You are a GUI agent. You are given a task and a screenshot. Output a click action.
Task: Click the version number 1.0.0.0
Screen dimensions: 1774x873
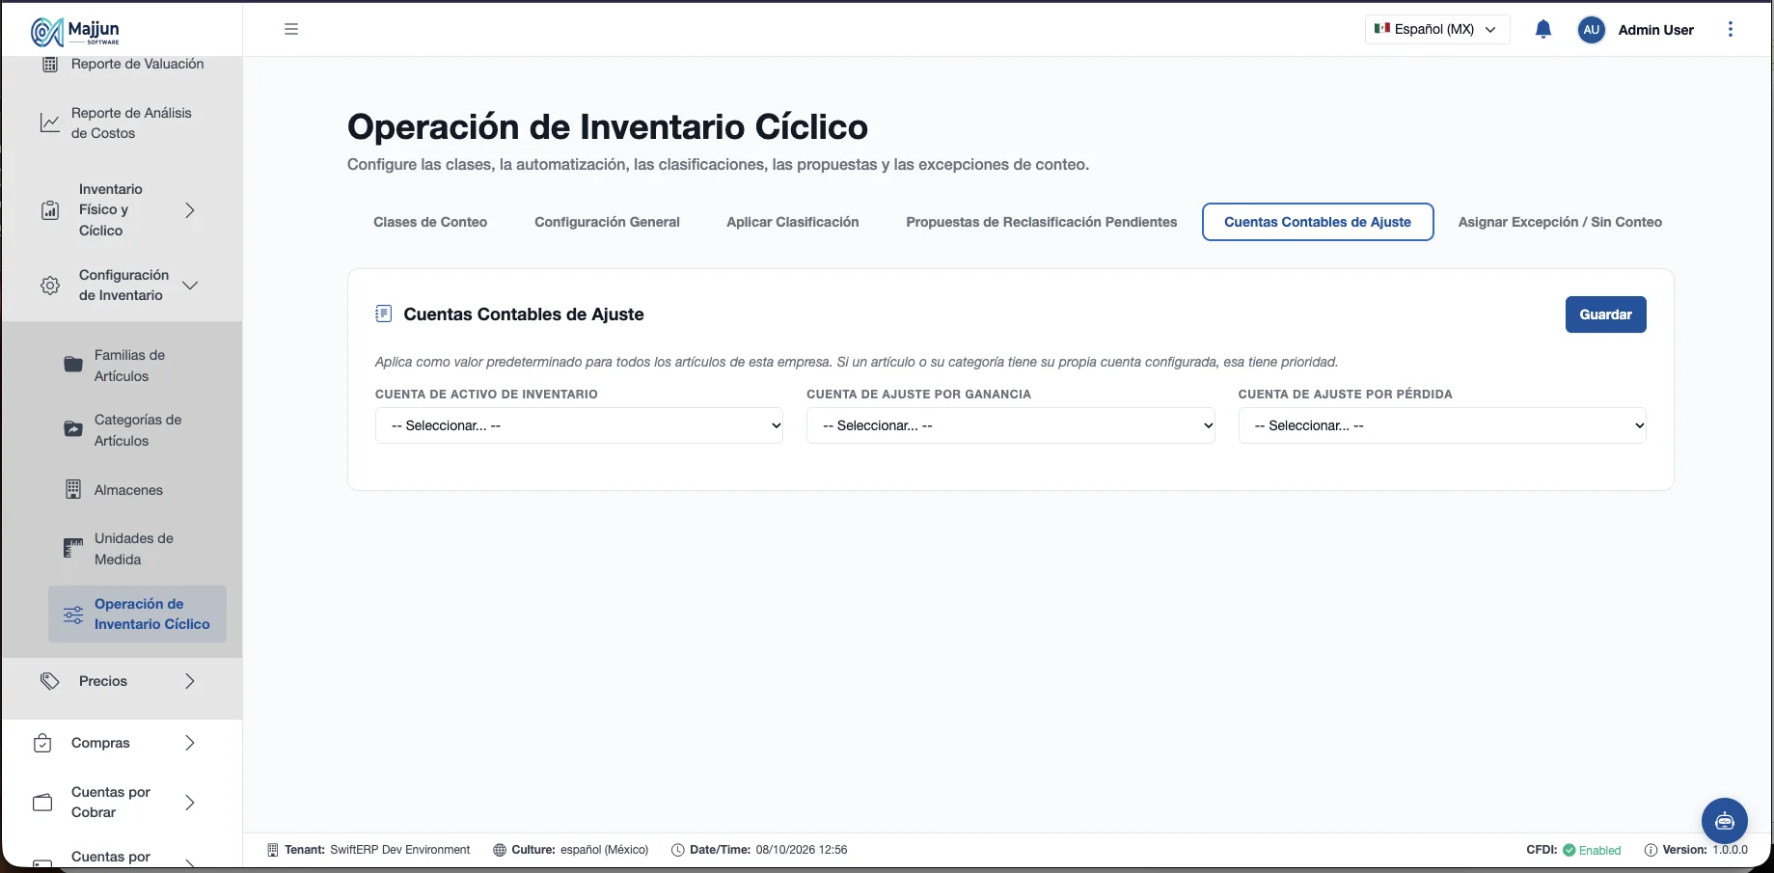coord(1731,850)
